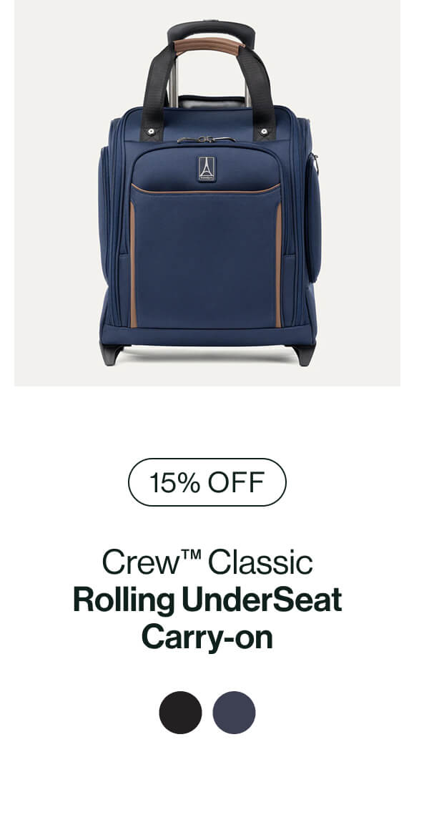Select the navy blue color swatch
The width and height of the screenshot is (429, 820).
point(234,712)
